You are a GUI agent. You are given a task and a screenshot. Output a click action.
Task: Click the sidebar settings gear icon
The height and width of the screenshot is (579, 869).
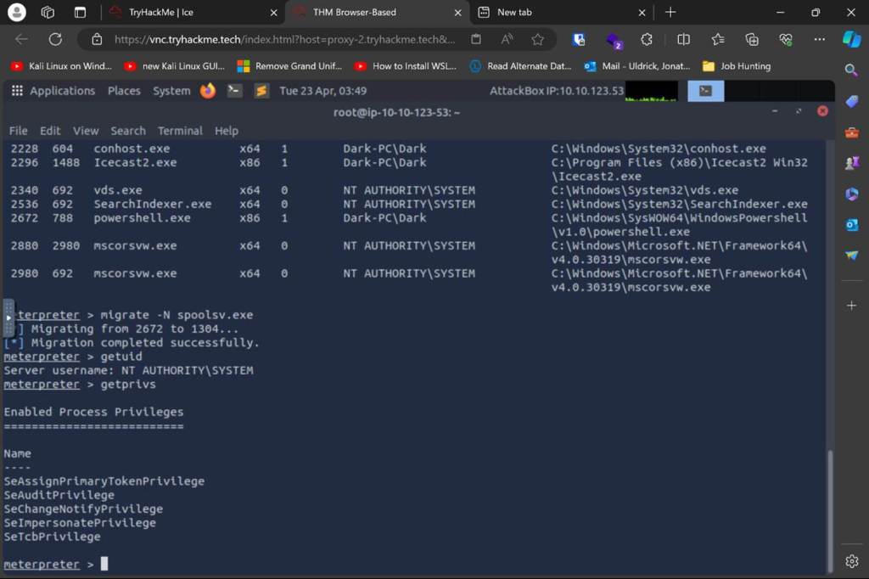point(852,561)
